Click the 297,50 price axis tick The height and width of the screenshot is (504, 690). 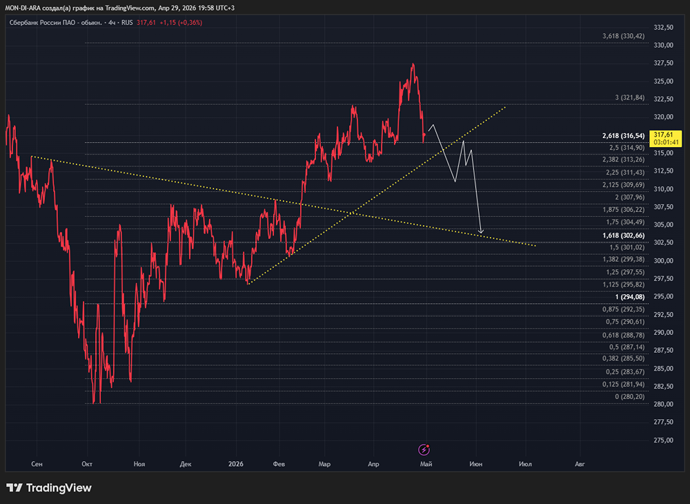(x=664, y=279)
